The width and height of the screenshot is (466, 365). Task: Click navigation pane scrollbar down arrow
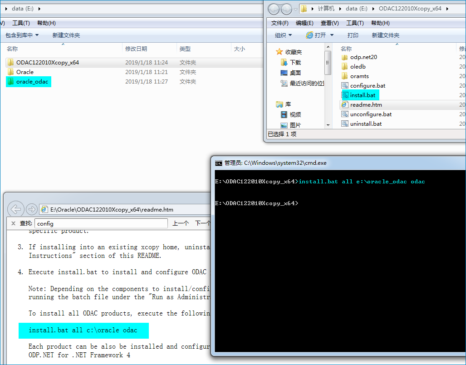pyautogui.click(x=328, y=125)
